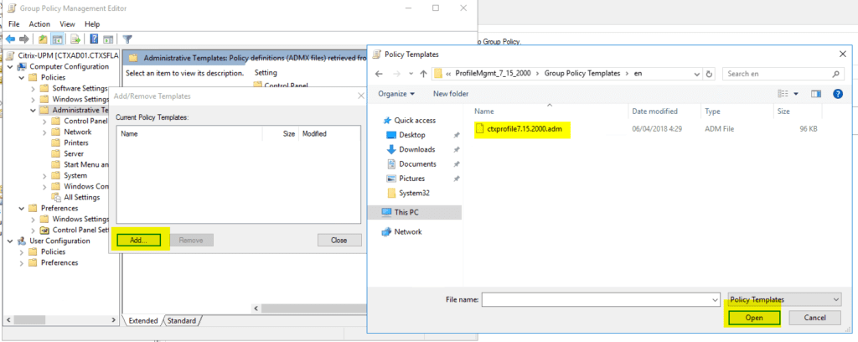Sort by the Type column header

pos(736,111)
